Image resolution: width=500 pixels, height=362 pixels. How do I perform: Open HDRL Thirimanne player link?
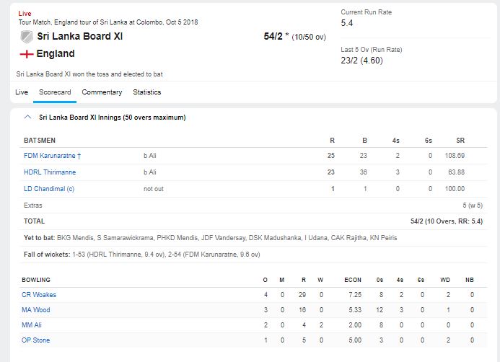[x=50, y=172]
